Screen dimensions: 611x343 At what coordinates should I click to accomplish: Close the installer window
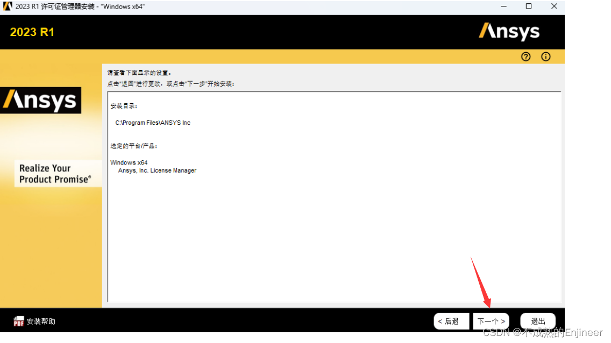click(554, 6)
